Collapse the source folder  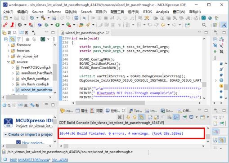(9, 62)
